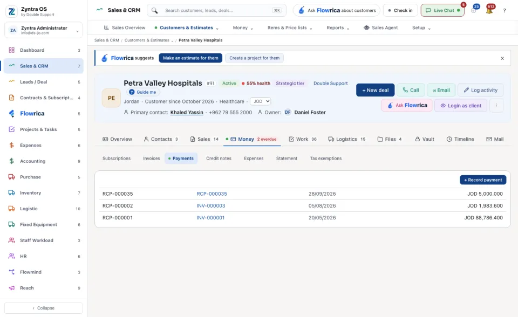Viewport: 518px width, 317px height.
Task: Click Login as client button
Action: click(x=460, y=106)
